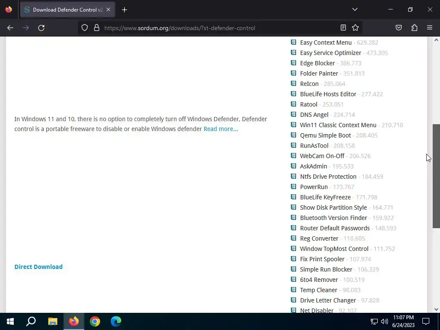Open network status tray icon

[374, 321]
